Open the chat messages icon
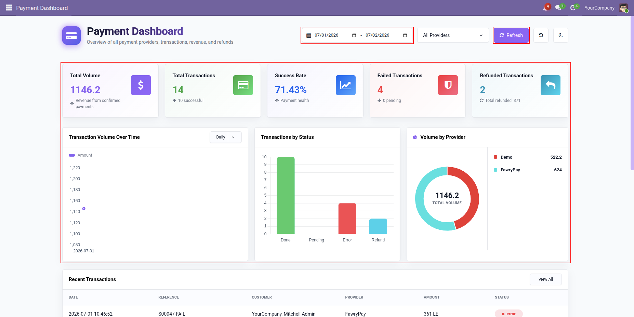 (x=559, y=8)
